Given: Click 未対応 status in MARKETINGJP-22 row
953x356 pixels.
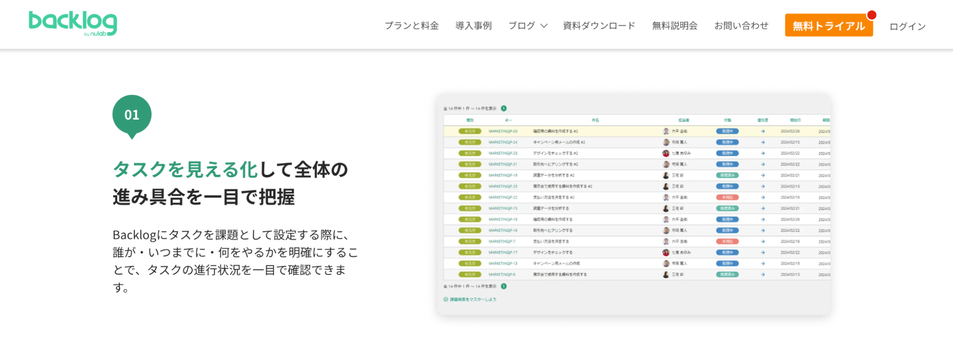Looking at the screenshot, I should pyautogui.click(x=727, y=197).
